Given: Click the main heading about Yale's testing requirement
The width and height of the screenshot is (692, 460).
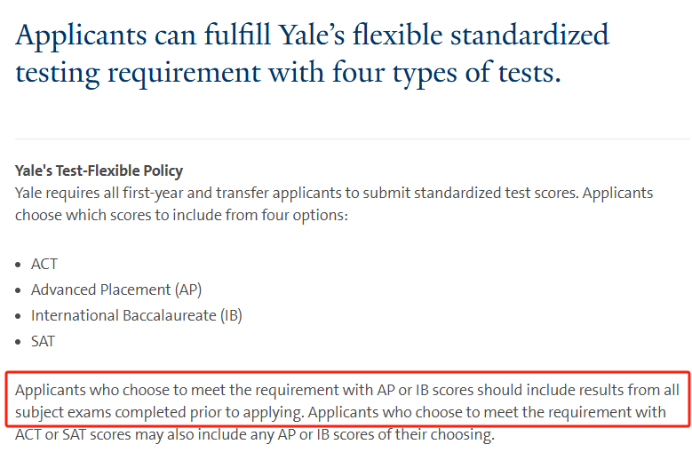Looking at the screenshot, I should [313, 53].
